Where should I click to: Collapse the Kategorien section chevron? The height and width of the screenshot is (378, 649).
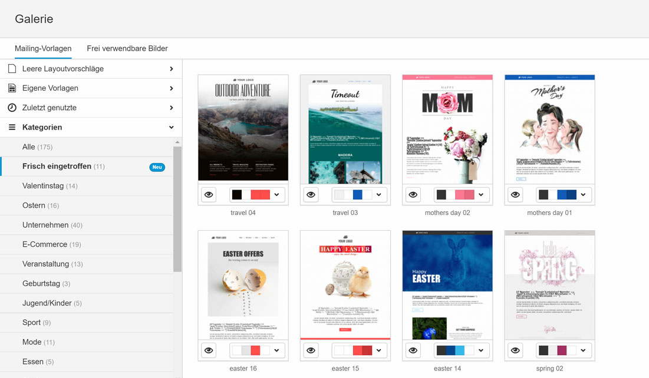172,127
